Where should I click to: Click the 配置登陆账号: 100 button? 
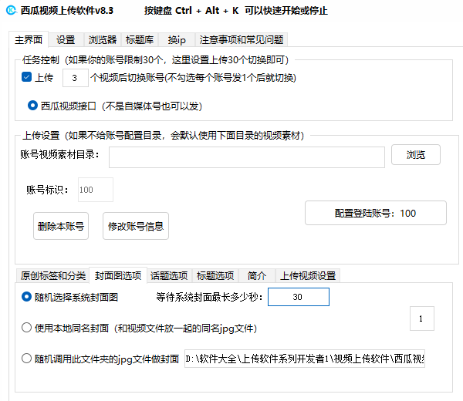click(376, 213)
